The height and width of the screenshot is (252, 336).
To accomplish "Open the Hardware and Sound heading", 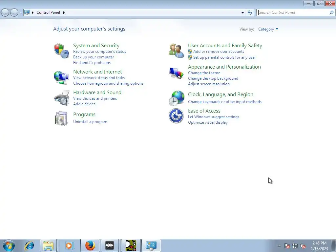I will coord(97,92).
